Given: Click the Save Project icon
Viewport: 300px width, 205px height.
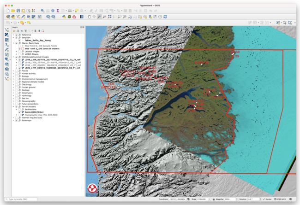Looking at the screenshot, I should 18,11.
